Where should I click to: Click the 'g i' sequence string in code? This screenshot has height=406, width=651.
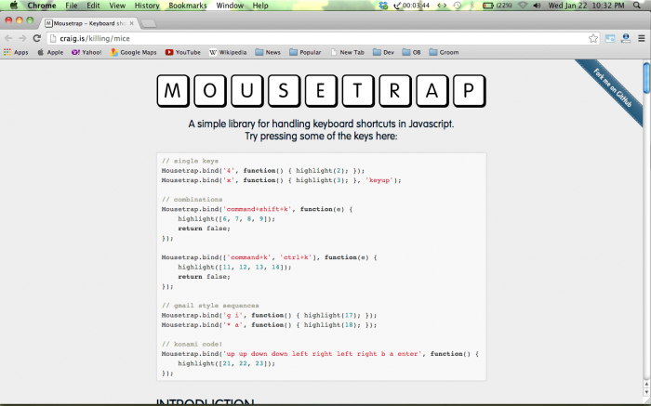pyautogui.click(x=233, y=315)
